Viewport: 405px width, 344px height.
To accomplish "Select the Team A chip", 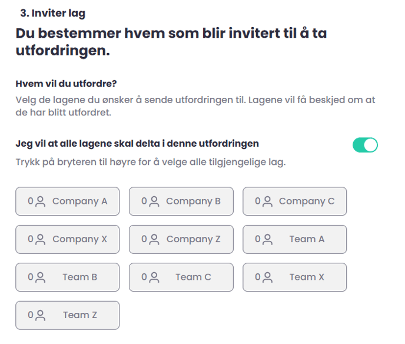I will [295, 239].
